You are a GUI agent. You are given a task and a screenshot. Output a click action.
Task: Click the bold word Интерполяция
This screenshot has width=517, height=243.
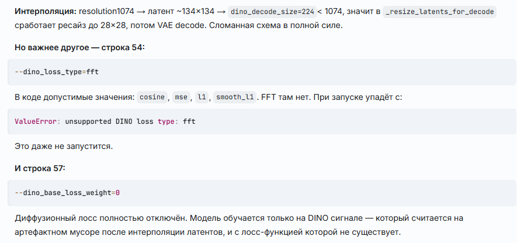click(46, 12)
